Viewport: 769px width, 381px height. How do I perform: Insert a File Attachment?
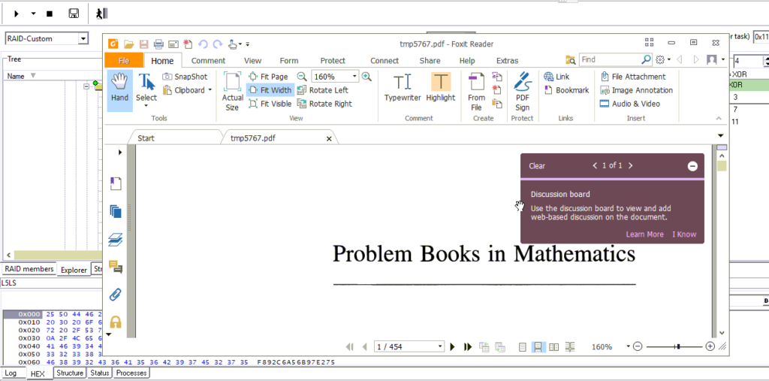point(632,77)
